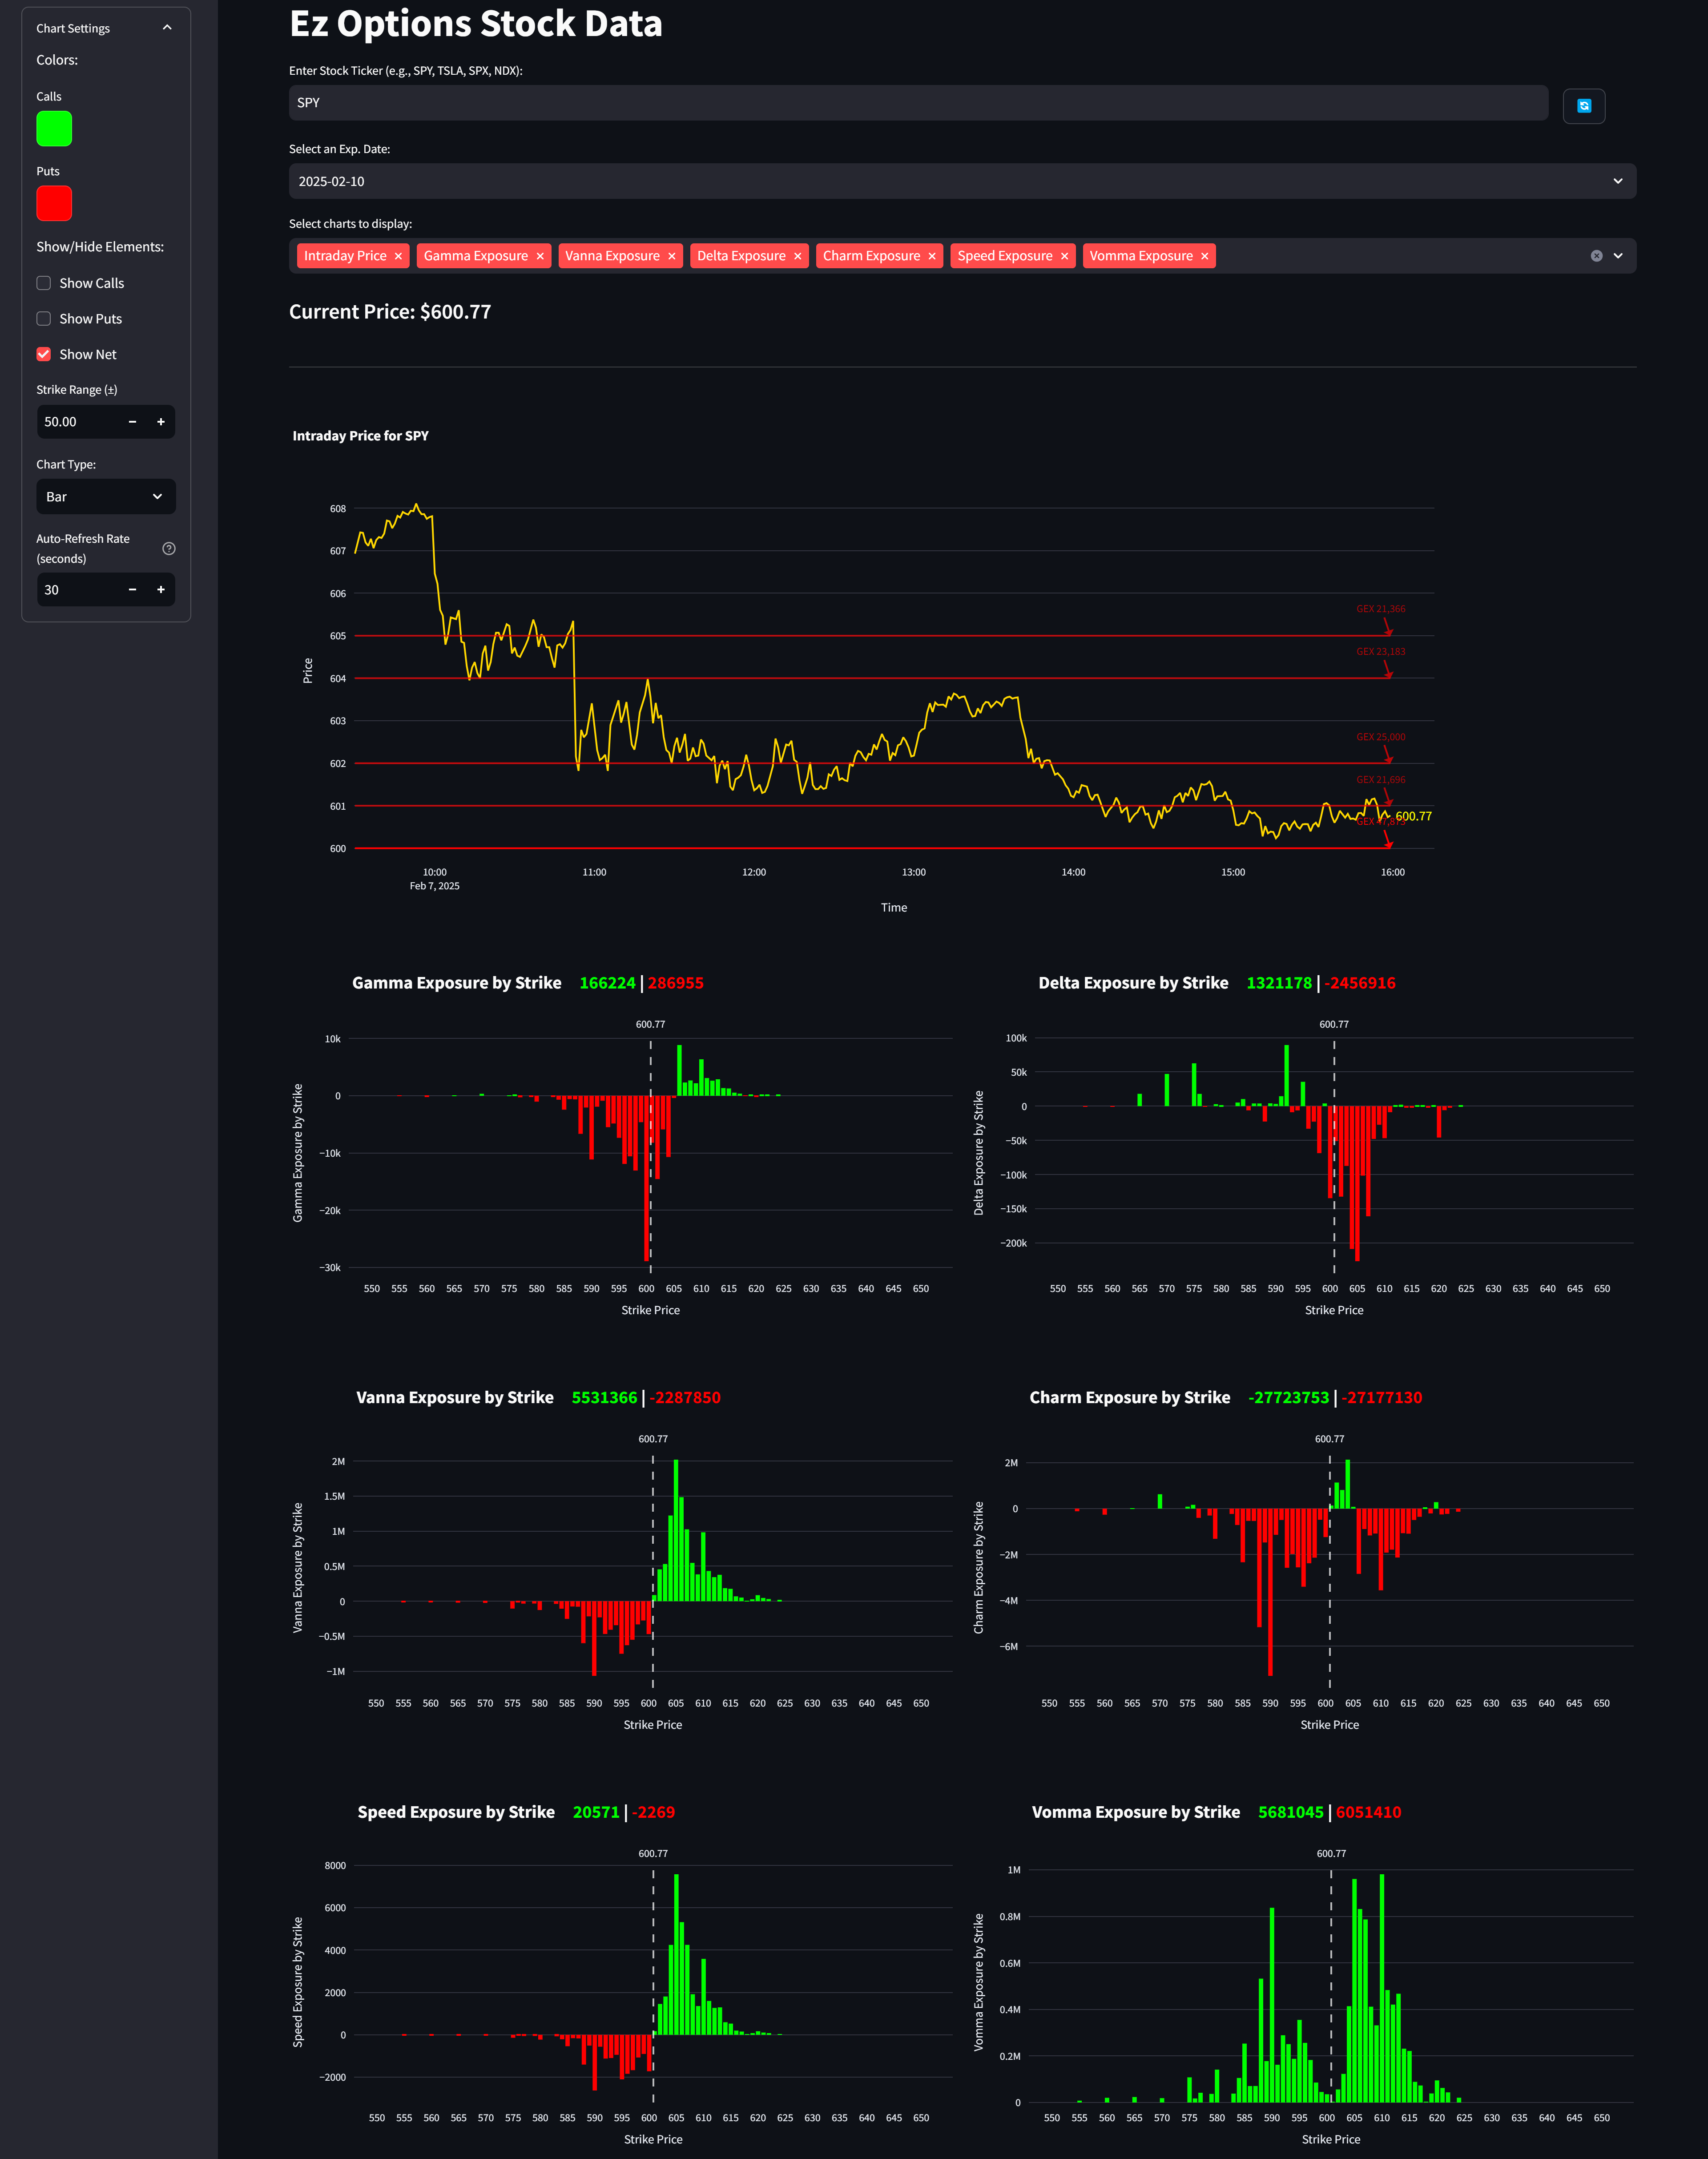Open the expiration date dropdown
Image resolution: width=1708 pixels, height=2159 pixels.
click(961, 181)
